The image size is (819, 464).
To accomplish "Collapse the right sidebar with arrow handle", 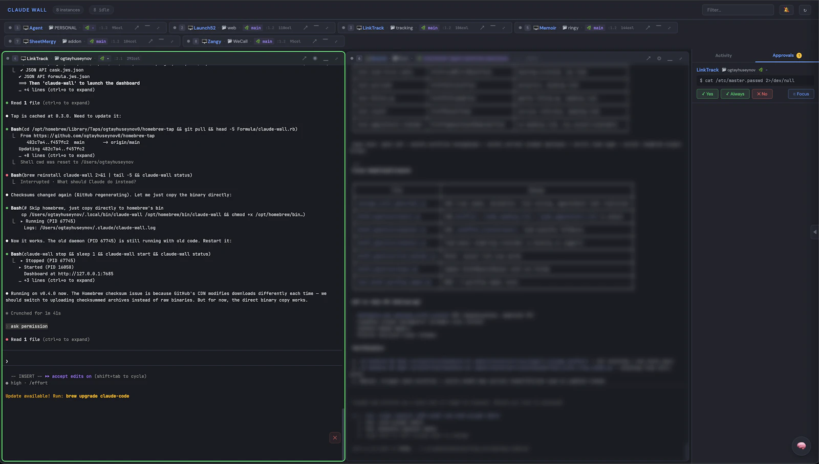I will click(815, 232).
